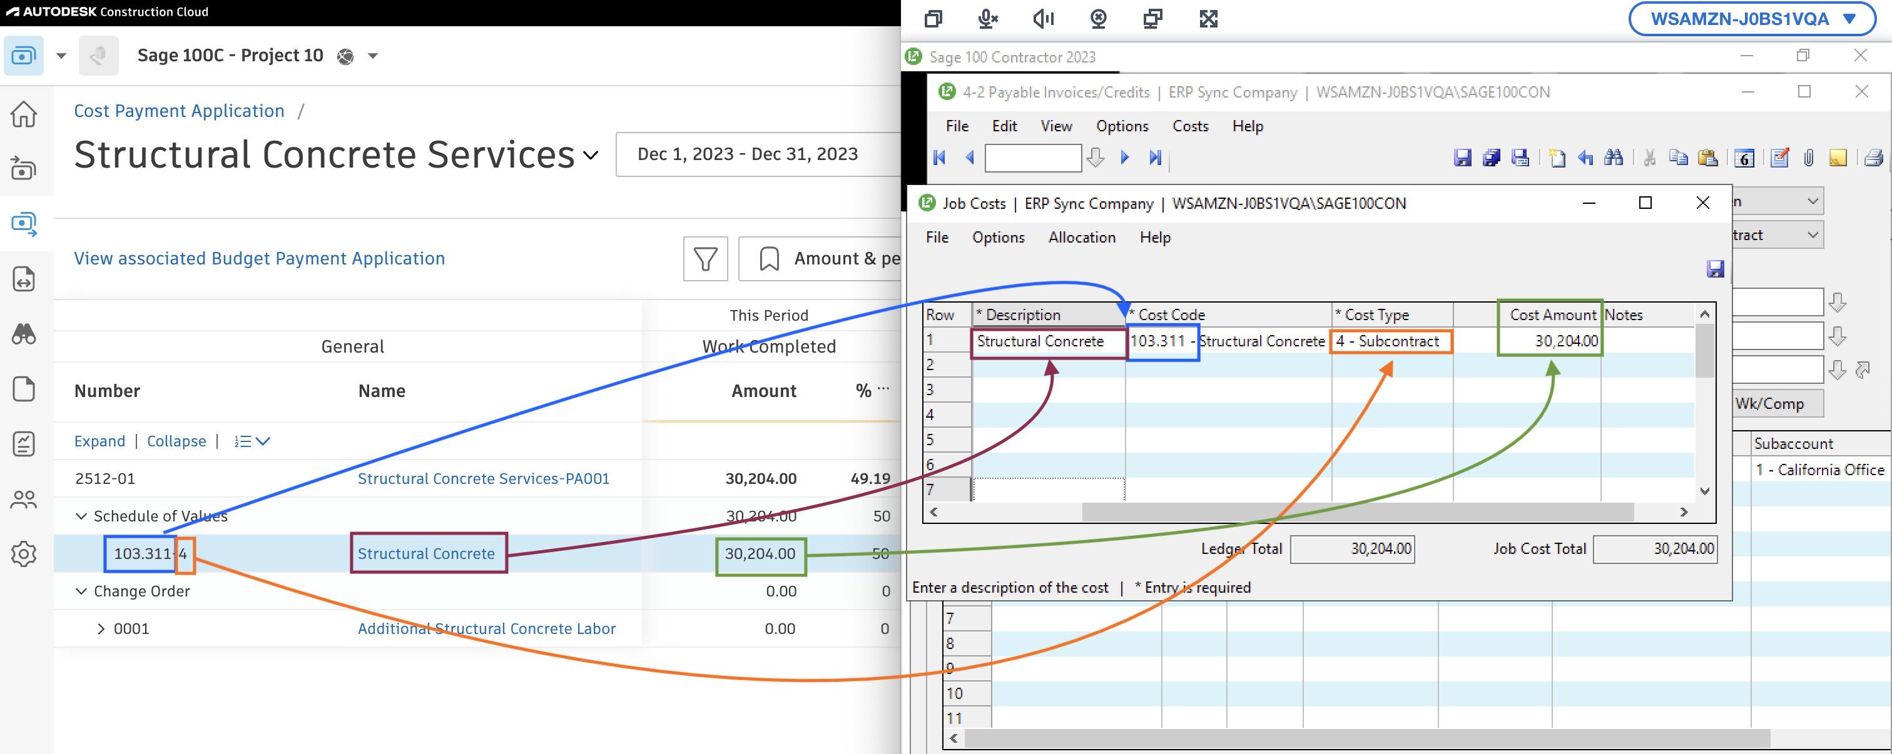Collapse the Schedule of Values group
The image size is (1892, 754).
click(81, 516)
